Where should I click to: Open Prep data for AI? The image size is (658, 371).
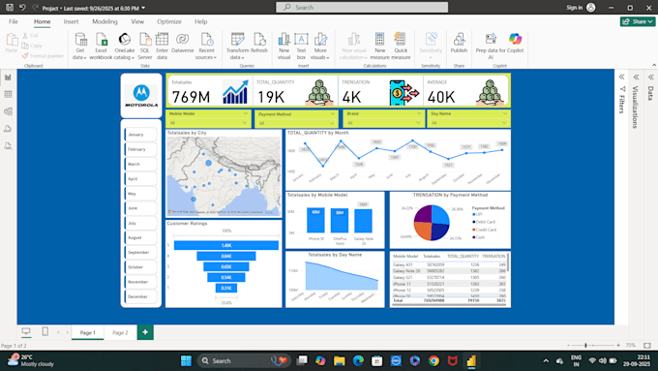click(x=491, y=46)
